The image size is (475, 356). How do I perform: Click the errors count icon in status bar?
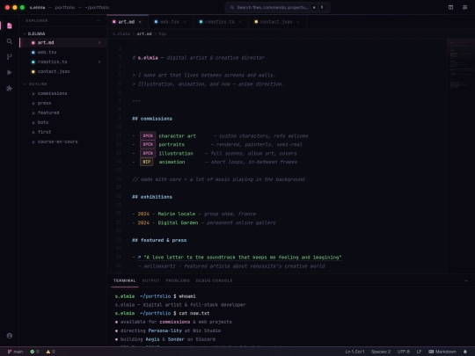(34, 352)
